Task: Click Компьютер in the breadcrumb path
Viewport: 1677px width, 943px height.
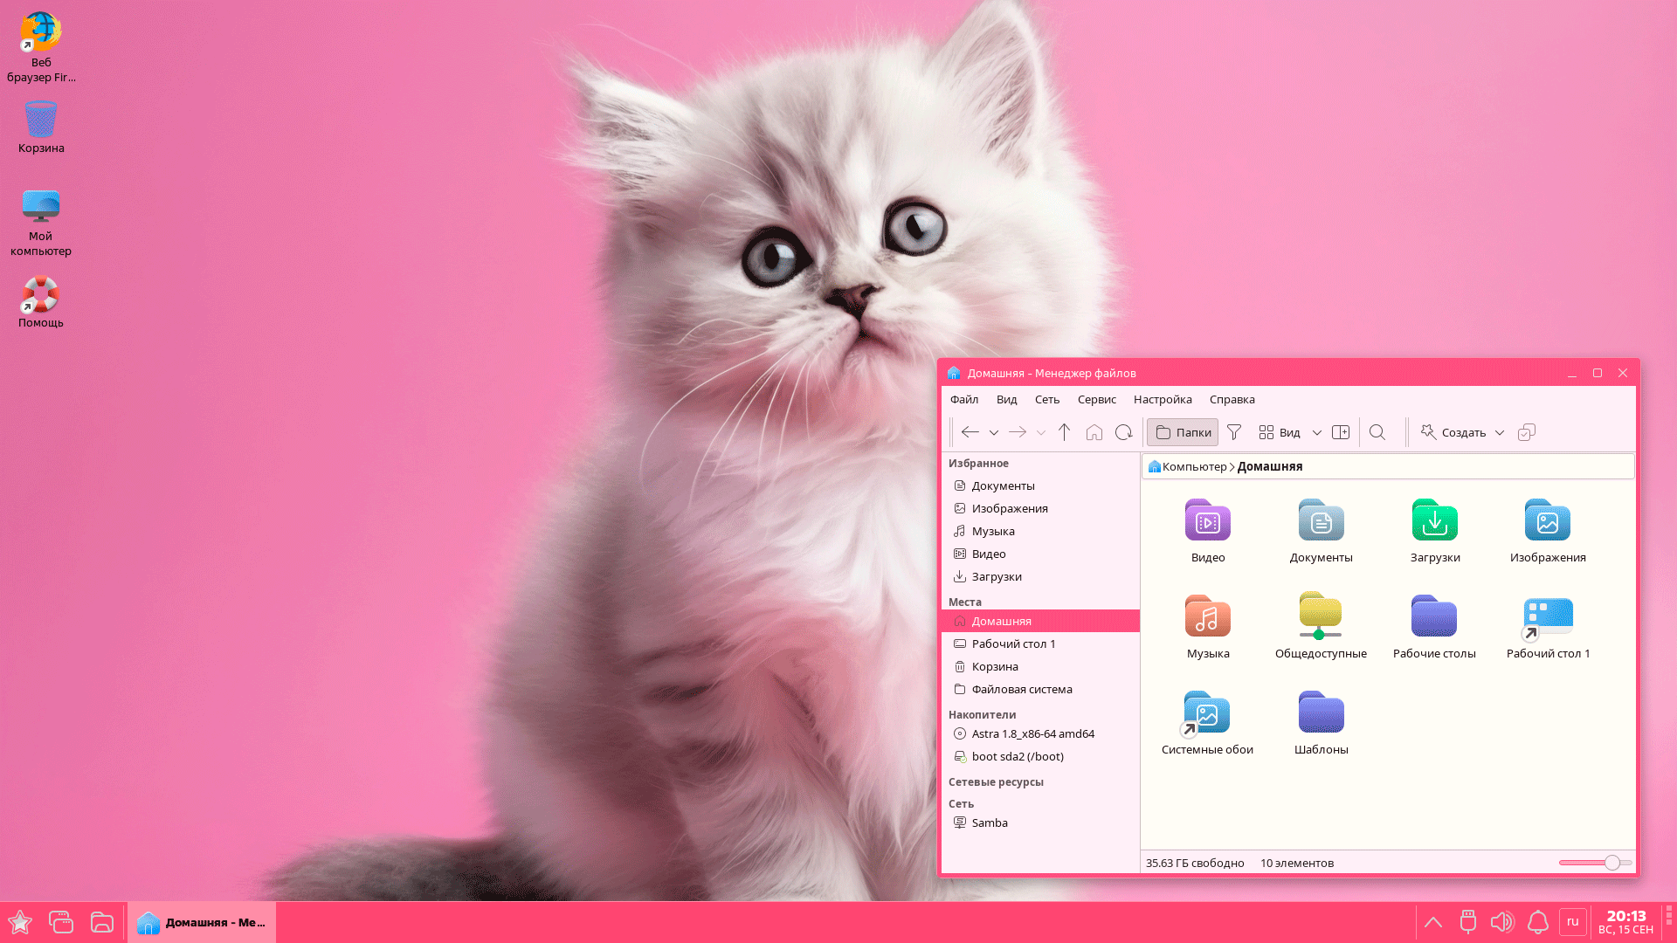Action: pyautogui.click(x=1193, y=466)
